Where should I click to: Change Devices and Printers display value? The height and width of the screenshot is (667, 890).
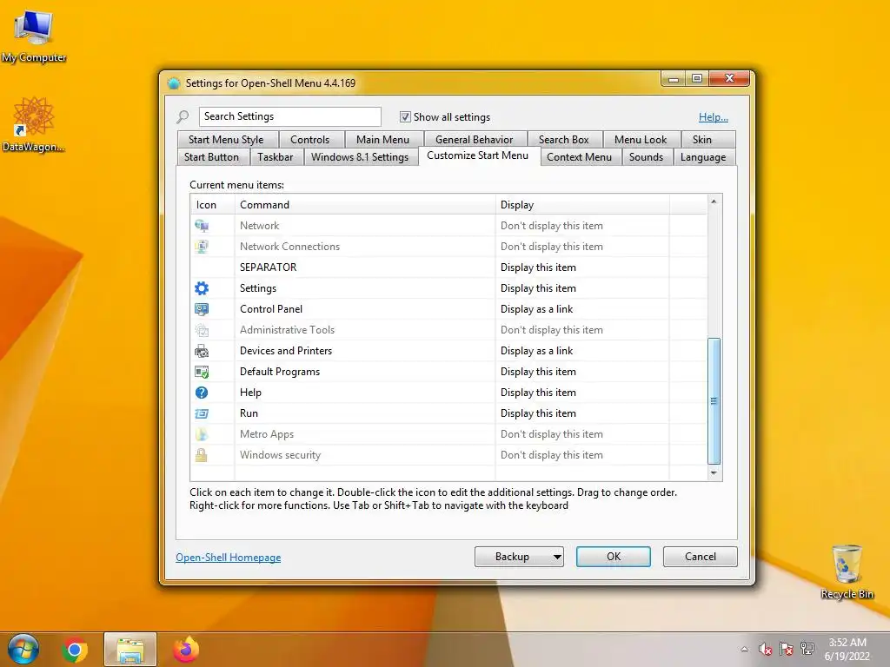[x=536, y=351]
